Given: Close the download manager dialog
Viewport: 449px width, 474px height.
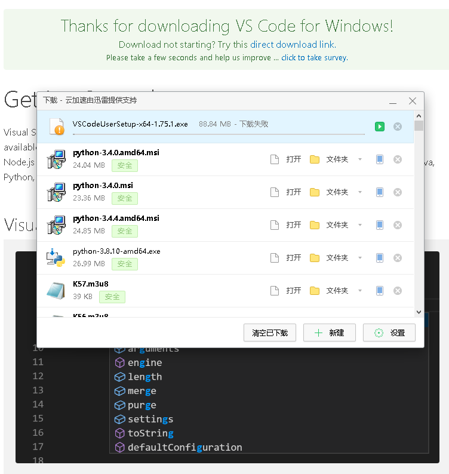Looking at the screenshot, I should 413,101.
